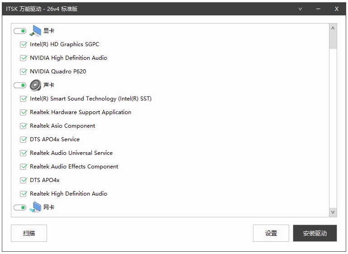348x254 pixels.
Task: Uncheck Intel(R) Smart Sound Technology checkbox
Action: (x=23, y=99)
